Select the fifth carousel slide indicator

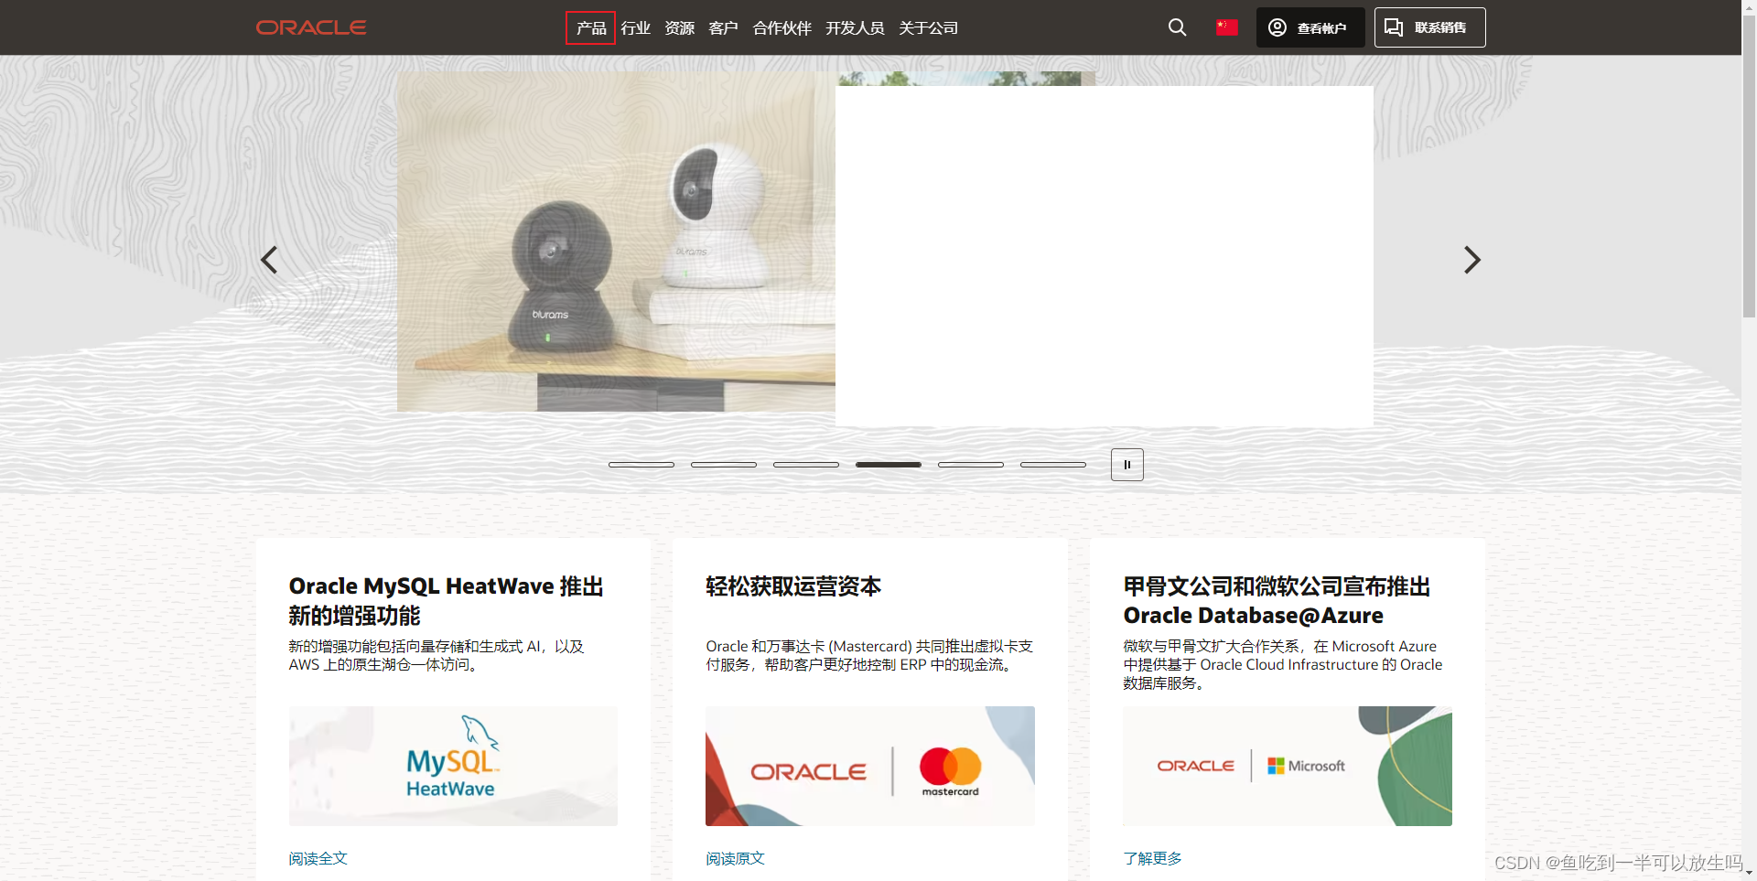coord(971,465)
